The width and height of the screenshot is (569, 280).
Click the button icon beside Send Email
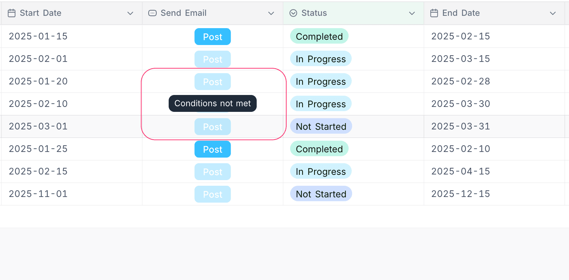pos(152,13)
